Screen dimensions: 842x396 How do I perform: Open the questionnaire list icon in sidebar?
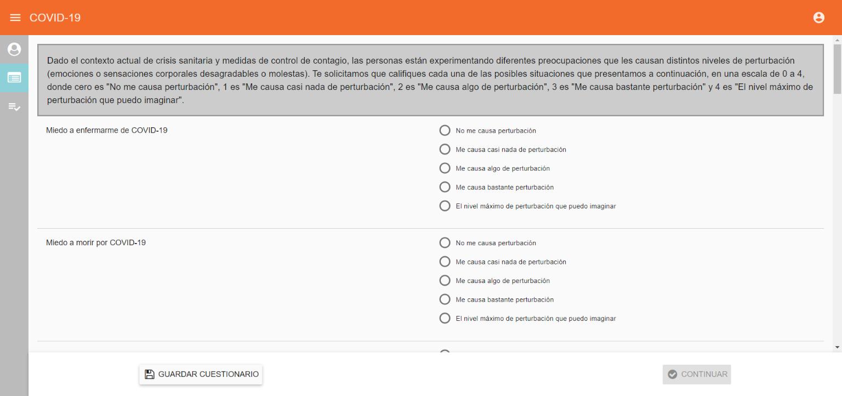point(14,78)
